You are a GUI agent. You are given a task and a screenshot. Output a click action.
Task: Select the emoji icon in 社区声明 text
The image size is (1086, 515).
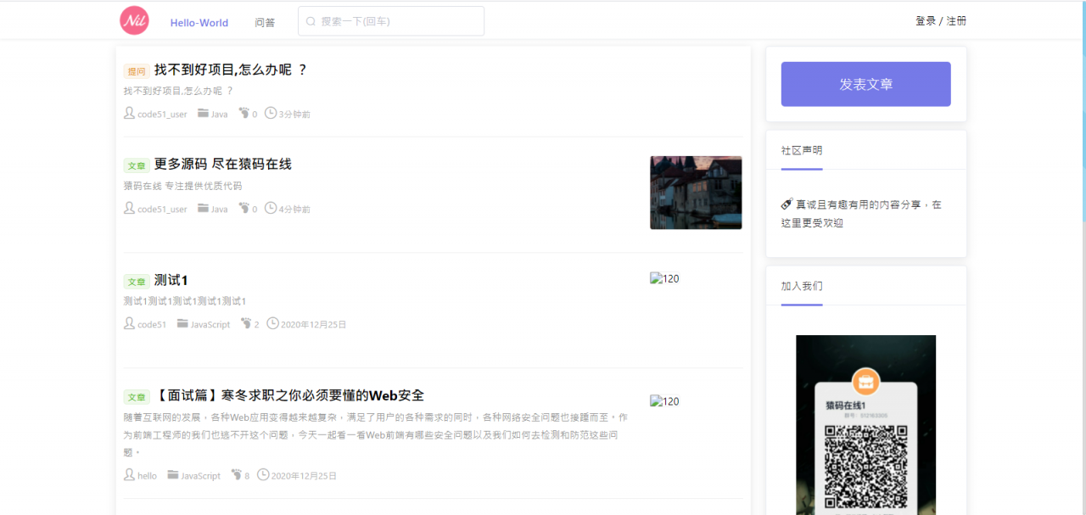(787, 204)
